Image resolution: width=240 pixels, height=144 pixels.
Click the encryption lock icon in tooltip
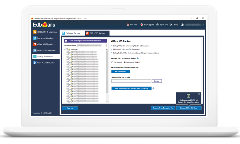pyautogui.click(x=189, y=96)
